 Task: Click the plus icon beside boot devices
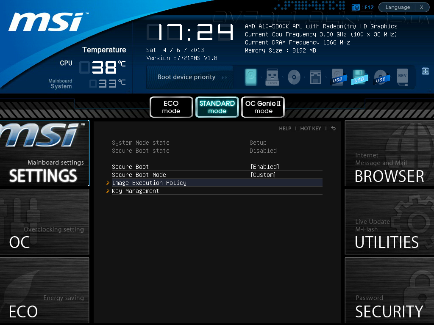point(426,71)
